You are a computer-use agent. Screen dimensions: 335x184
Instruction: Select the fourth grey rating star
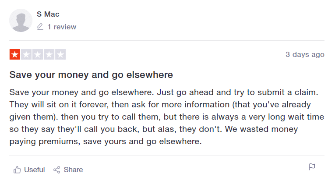[49, 54]
